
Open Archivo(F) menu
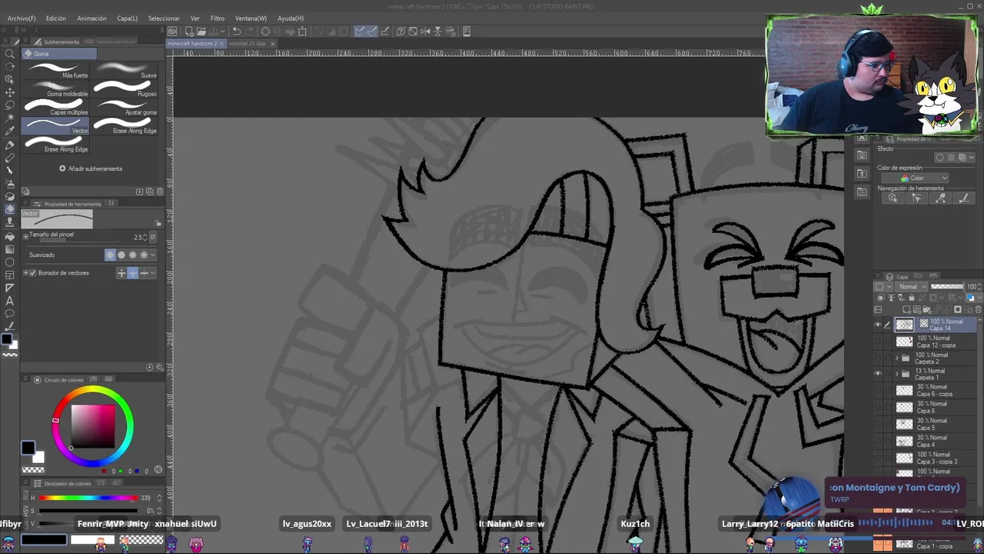point(22,18)
